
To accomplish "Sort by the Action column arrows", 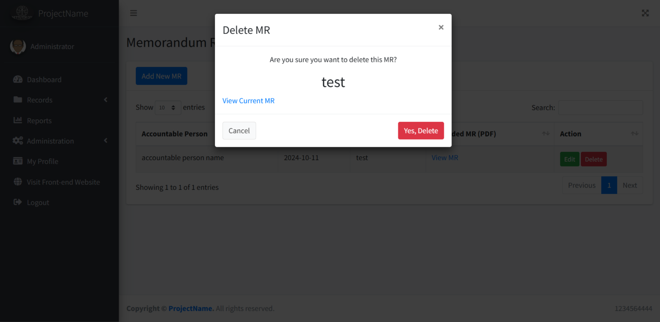I will click(x=634, y=134).
